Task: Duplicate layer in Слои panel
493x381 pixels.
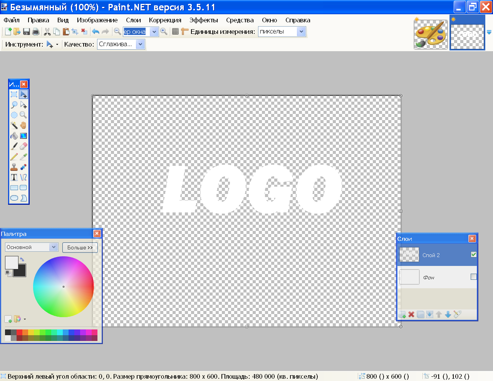Action: click(x=421, y=314)
